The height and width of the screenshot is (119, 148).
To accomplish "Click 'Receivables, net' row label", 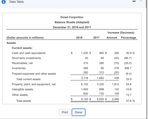I will coord(22,63).
